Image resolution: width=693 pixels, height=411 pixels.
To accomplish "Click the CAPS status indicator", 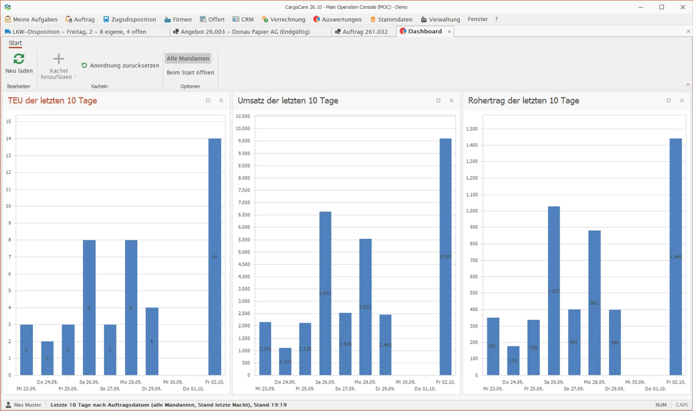I will point(682,405).
